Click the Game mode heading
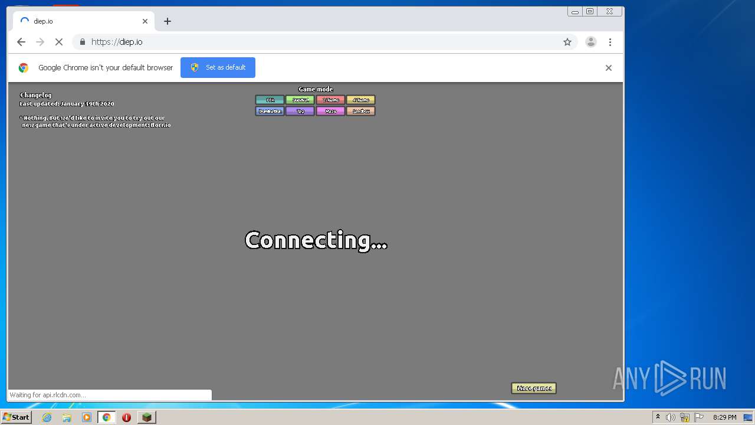This screenshot has height=425, width=755. pyautogui.click(x=316, y=89)
